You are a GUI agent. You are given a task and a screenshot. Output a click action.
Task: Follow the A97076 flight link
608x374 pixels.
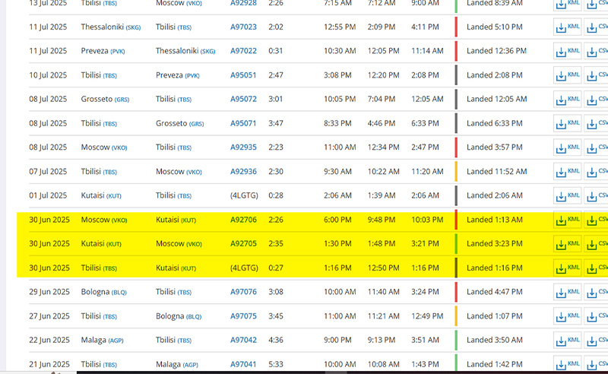[x=243, y=292]
